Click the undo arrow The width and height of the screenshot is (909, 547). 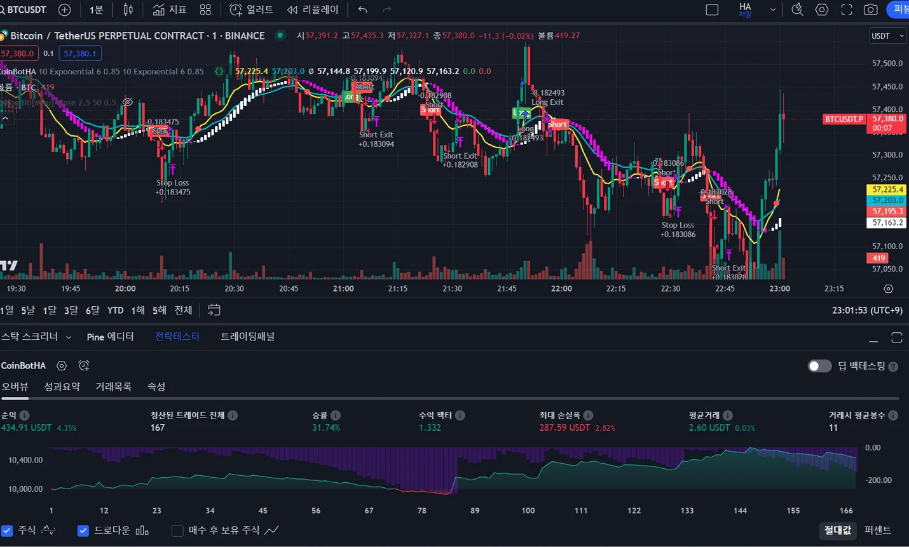click(362, 10)
